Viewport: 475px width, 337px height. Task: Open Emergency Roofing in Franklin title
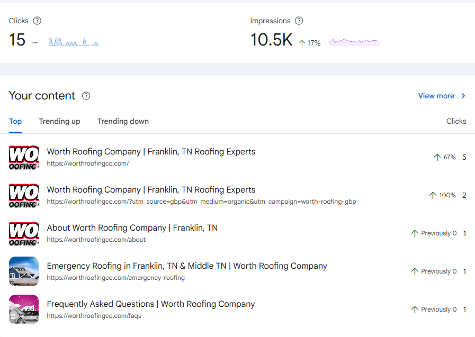187,266
